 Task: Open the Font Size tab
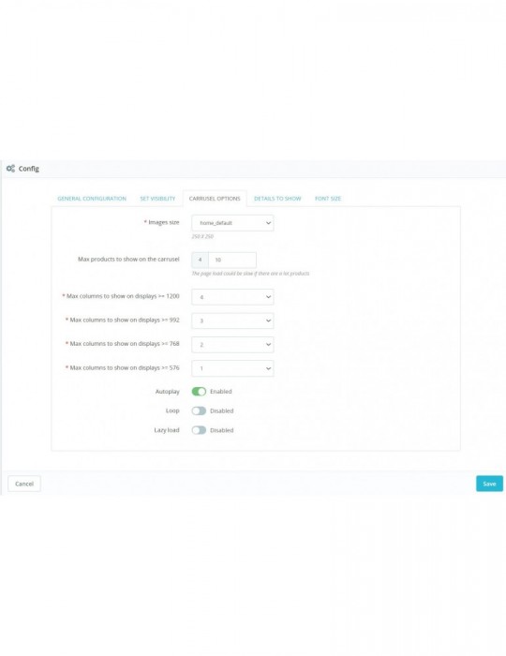[328, 199]
